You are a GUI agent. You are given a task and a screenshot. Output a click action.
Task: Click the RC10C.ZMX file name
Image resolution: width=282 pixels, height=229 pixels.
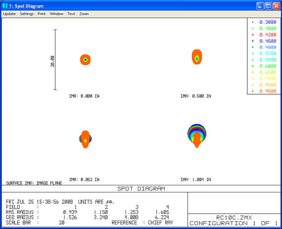click(x=234, y=218)
